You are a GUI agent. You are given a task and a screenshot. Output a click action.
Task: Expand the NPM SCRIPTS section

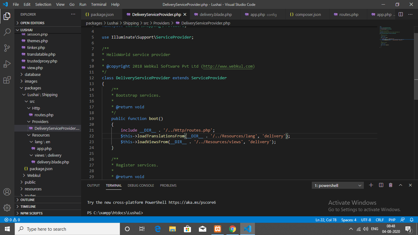(48, 213)
